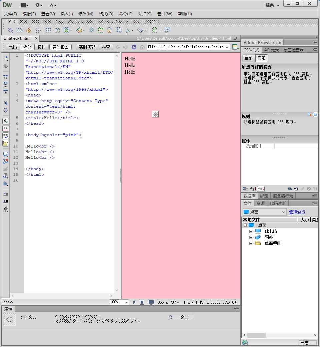The height and width of the screenshot is (347, 320).
Task: Toggle syntax error alerts in info bar
Action: (x=6, y=143)
